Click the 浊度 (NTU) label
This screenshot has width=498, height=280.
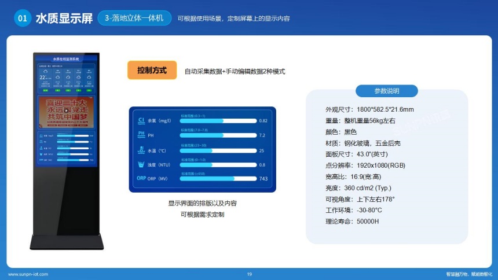(x=159, y=165)
